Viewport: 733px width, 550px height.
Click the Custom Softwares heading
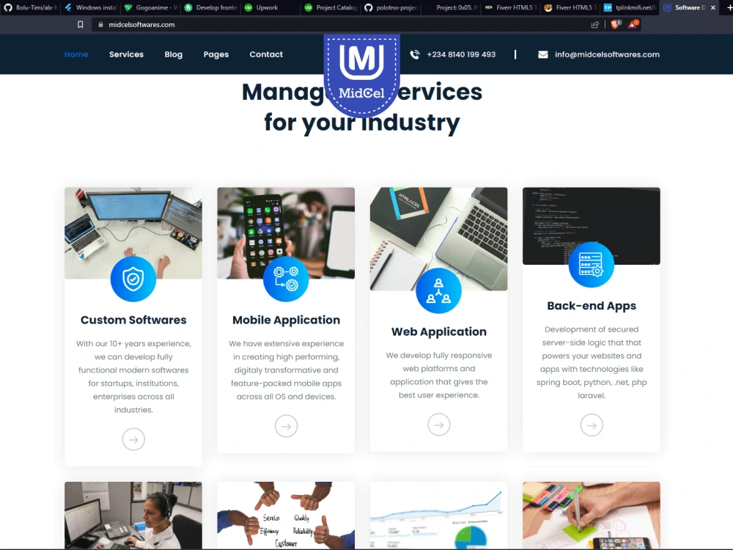coord(133,320)
